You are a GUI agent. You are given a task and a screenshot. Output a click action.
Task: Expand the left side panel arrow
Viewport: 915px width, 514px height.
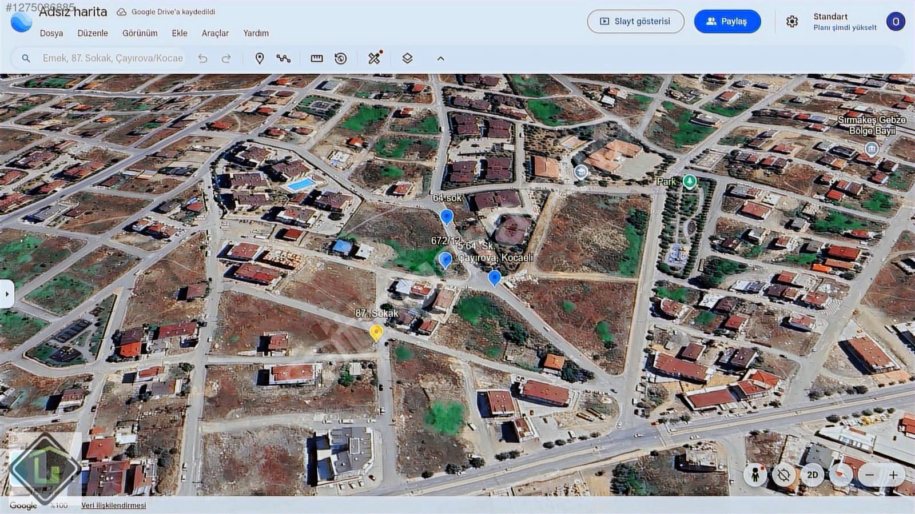[x=7, y=294]
